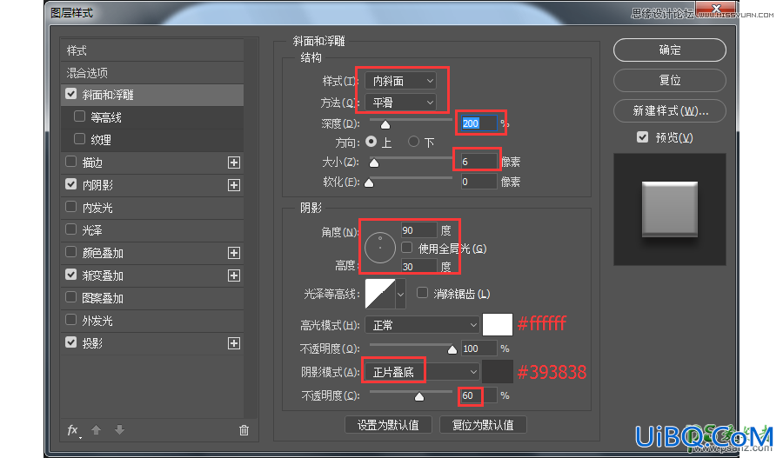Click the 设置为默认值 button
Screen dimensions: 783x458
[388, 425]
